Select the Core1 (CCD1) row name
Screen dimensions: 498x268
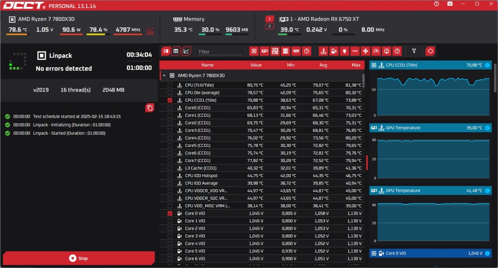197,115
